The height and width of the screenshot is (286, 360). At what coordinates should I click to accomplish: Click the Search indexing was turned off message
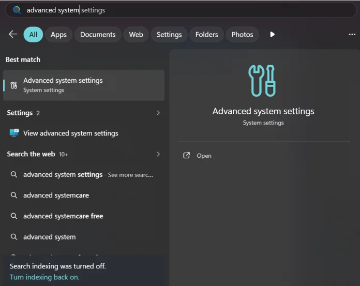point(58,266)
